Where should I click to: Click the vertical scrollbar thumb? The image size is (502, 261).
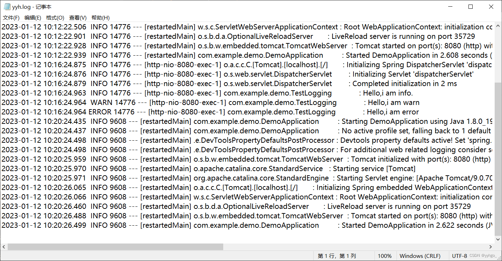point(498,159)
